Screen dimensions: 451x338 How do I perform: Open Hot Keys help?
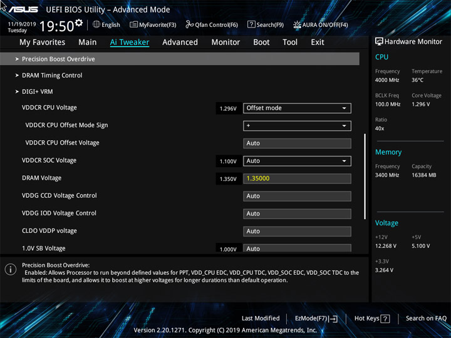(x=372, y=319)
